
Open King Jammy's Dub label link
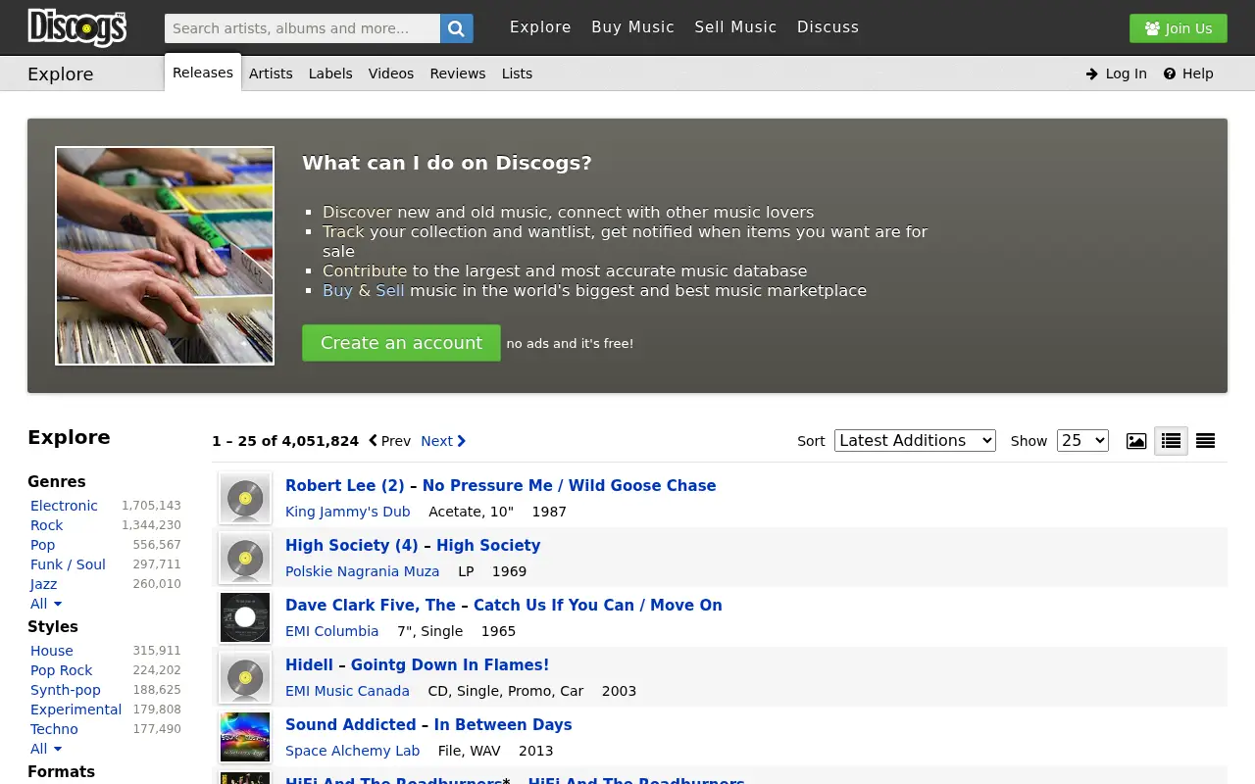tap(348, 512)
